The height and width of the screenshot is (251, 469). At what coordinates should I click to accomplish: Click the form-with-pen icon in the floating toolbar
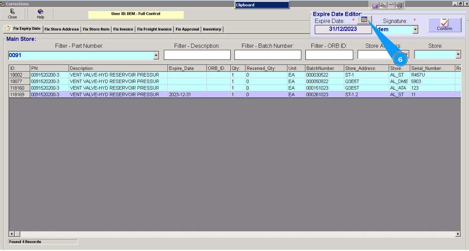391,6
